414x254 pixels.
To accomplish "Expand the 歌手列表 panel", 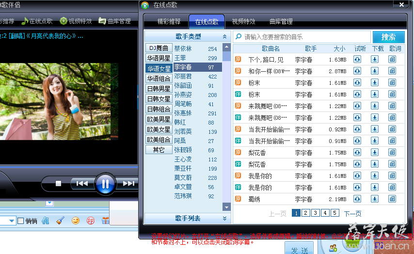I will pyautogui.click(x=224, y=218).
